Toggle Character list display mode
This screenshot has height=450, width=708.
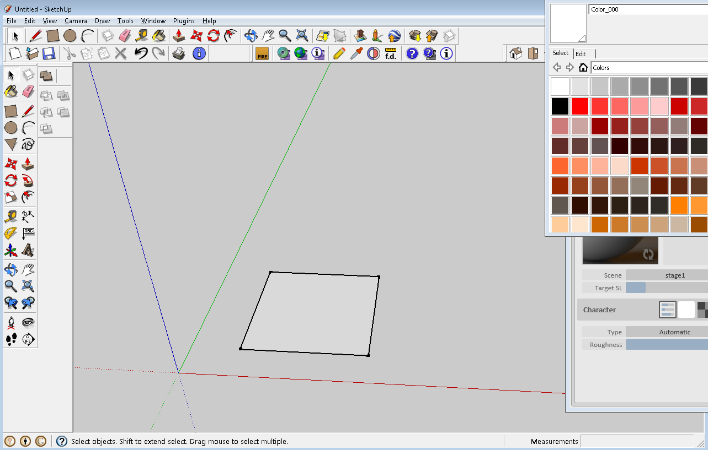click(x=668, y=309)
